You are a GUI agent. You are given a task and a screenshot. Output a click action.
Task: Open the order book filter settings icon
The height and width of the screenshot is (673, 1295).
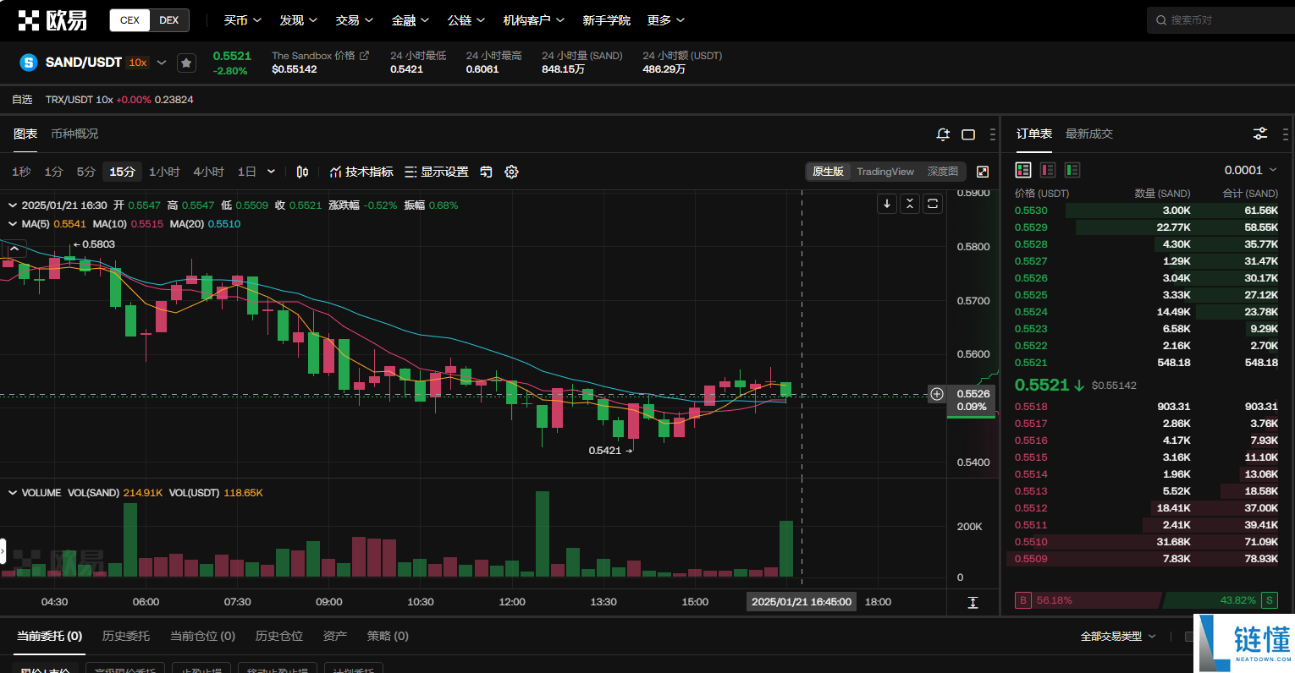click(1260, 134)
